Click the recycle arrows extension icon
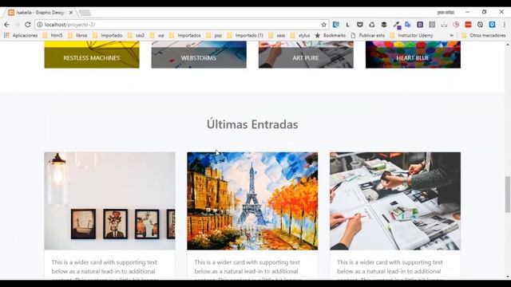This screenshot has width=511, height=287. [372, 25]
